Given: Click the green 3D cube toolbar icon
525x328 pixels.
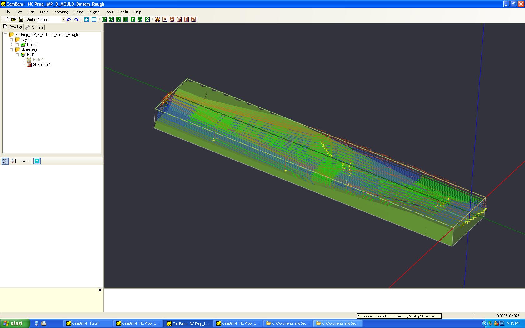Looking at the screenshot, I should (147, 19).
